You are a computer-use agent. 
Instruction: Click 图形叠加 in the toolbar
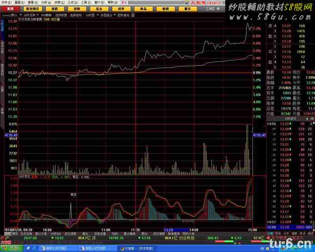click(123, 15)
